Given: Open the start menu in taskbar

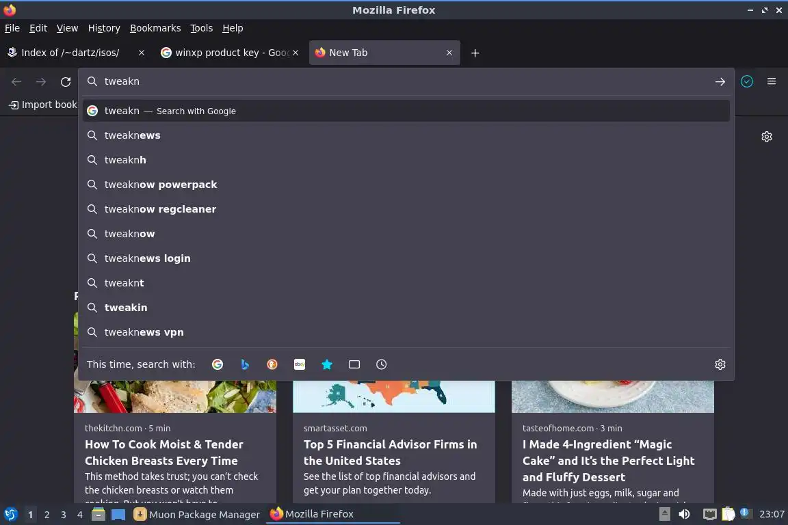Looking at the screenshot, I should pos(10,515).
